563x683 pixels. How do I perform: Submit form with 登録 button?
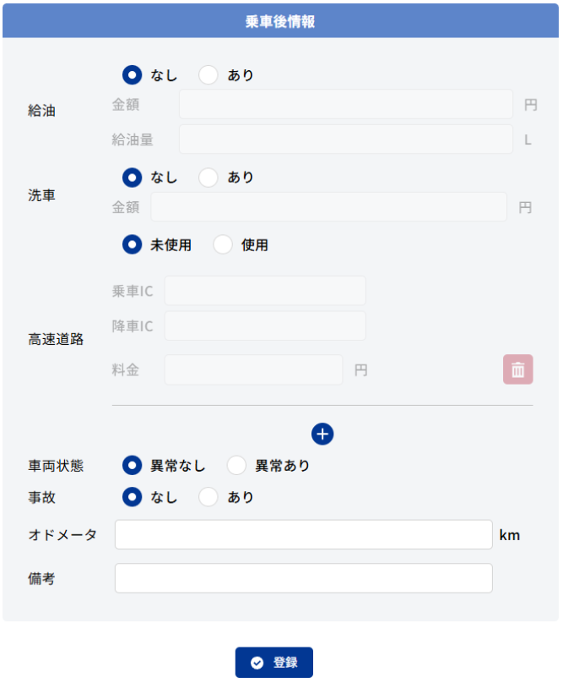274,663
